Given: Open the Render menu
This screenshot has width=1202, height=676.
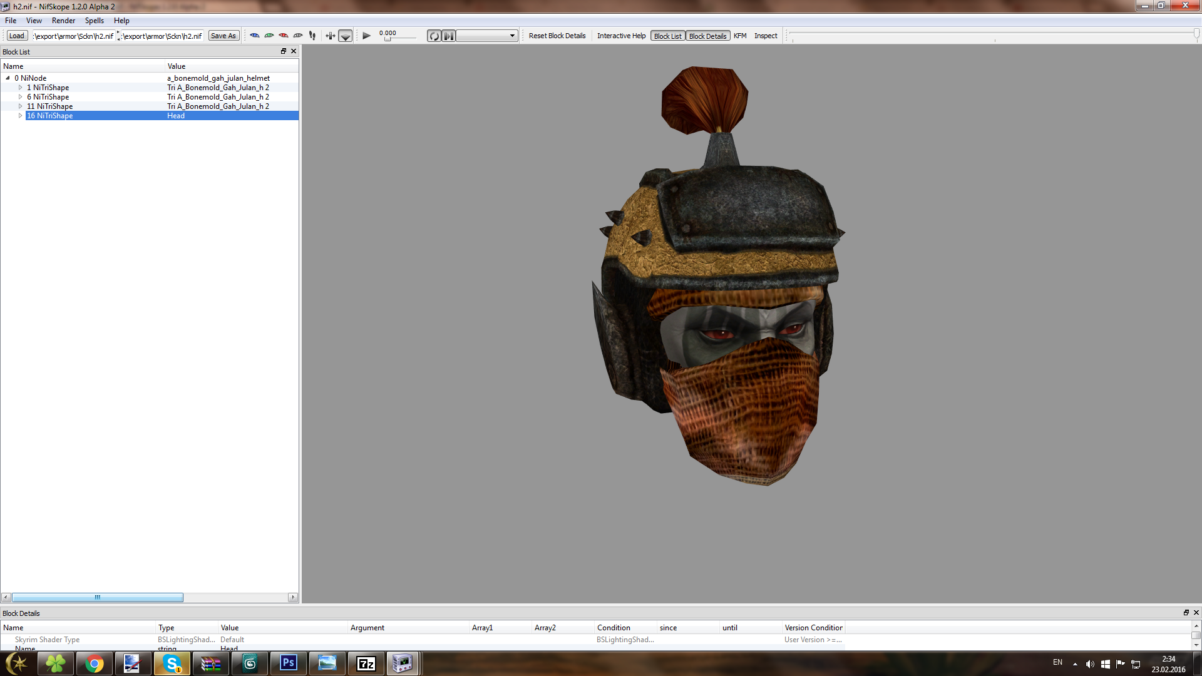Looking at the screenshot, I should (63, 21).
